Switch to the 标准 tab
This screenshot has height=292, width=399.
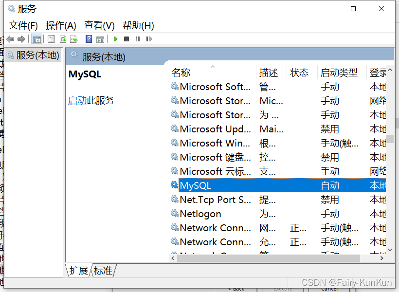coord(103,271)
